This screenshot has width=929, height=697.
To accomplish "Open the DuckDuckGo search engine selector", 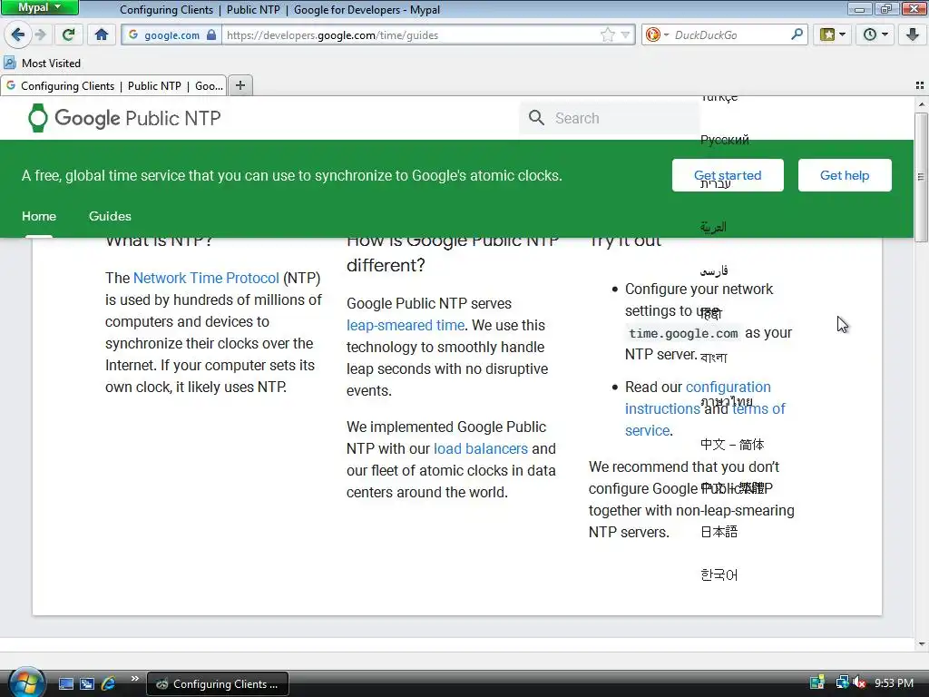I will [x=657, y=35].
